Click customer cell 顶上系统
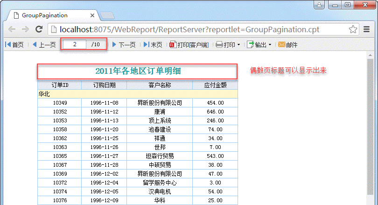378x205 pixels. (160, 120)
